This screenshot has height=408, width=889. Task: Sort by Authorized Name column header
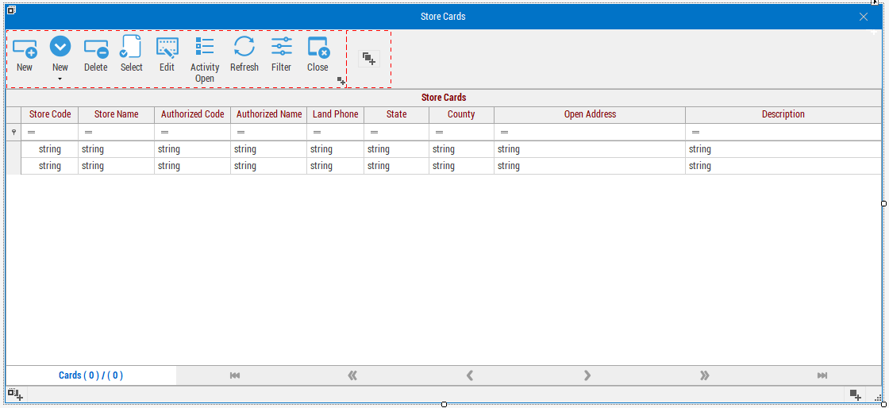click(269, 114)
